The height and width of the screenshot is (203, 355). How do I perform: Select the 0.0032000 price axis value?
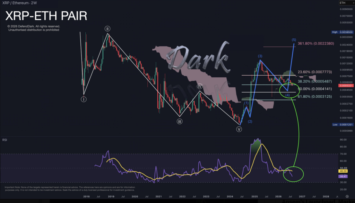tap(346, 37)
